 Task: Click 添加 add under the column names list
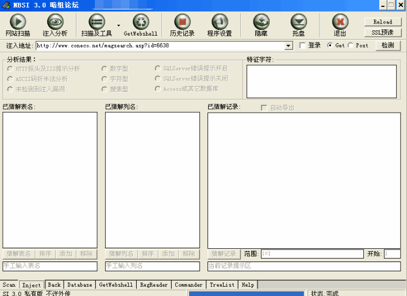tap(168, 253)
